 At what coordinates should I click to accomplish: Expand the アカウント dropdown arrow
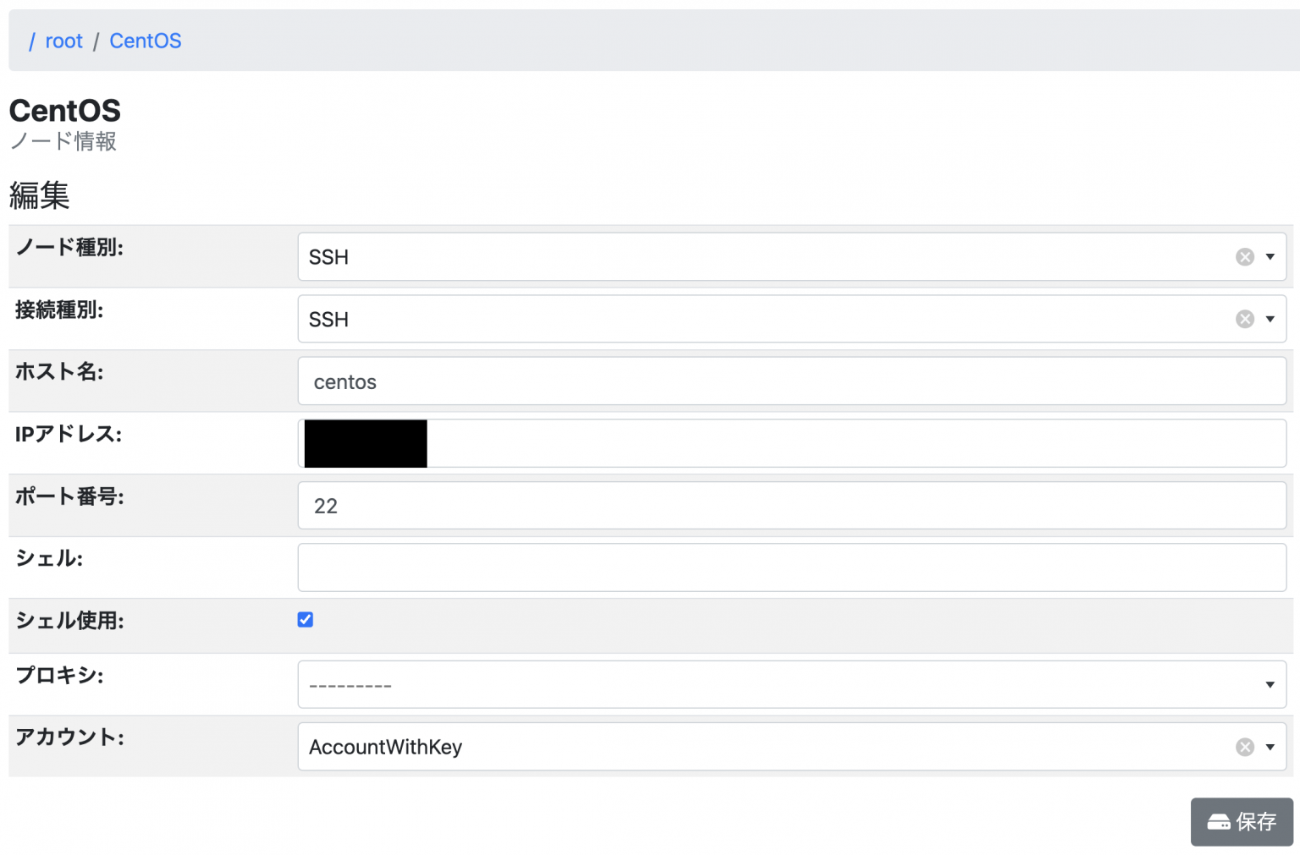click(1270, 747)
